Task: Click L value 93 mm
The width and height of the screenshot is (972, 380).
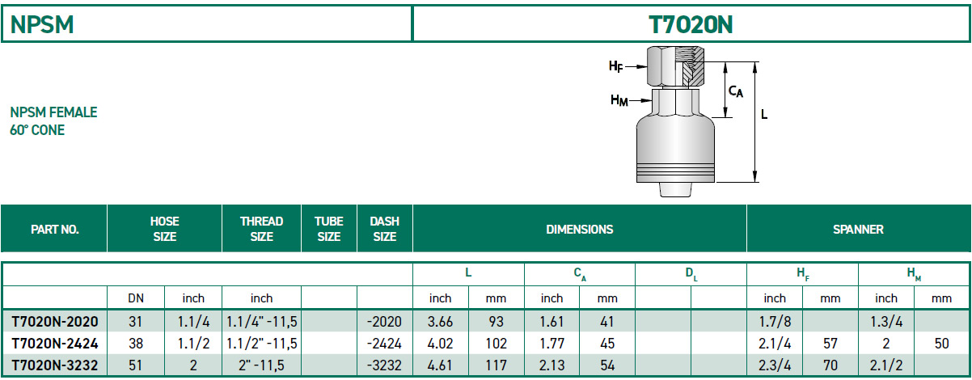Action: coord(496,321)
